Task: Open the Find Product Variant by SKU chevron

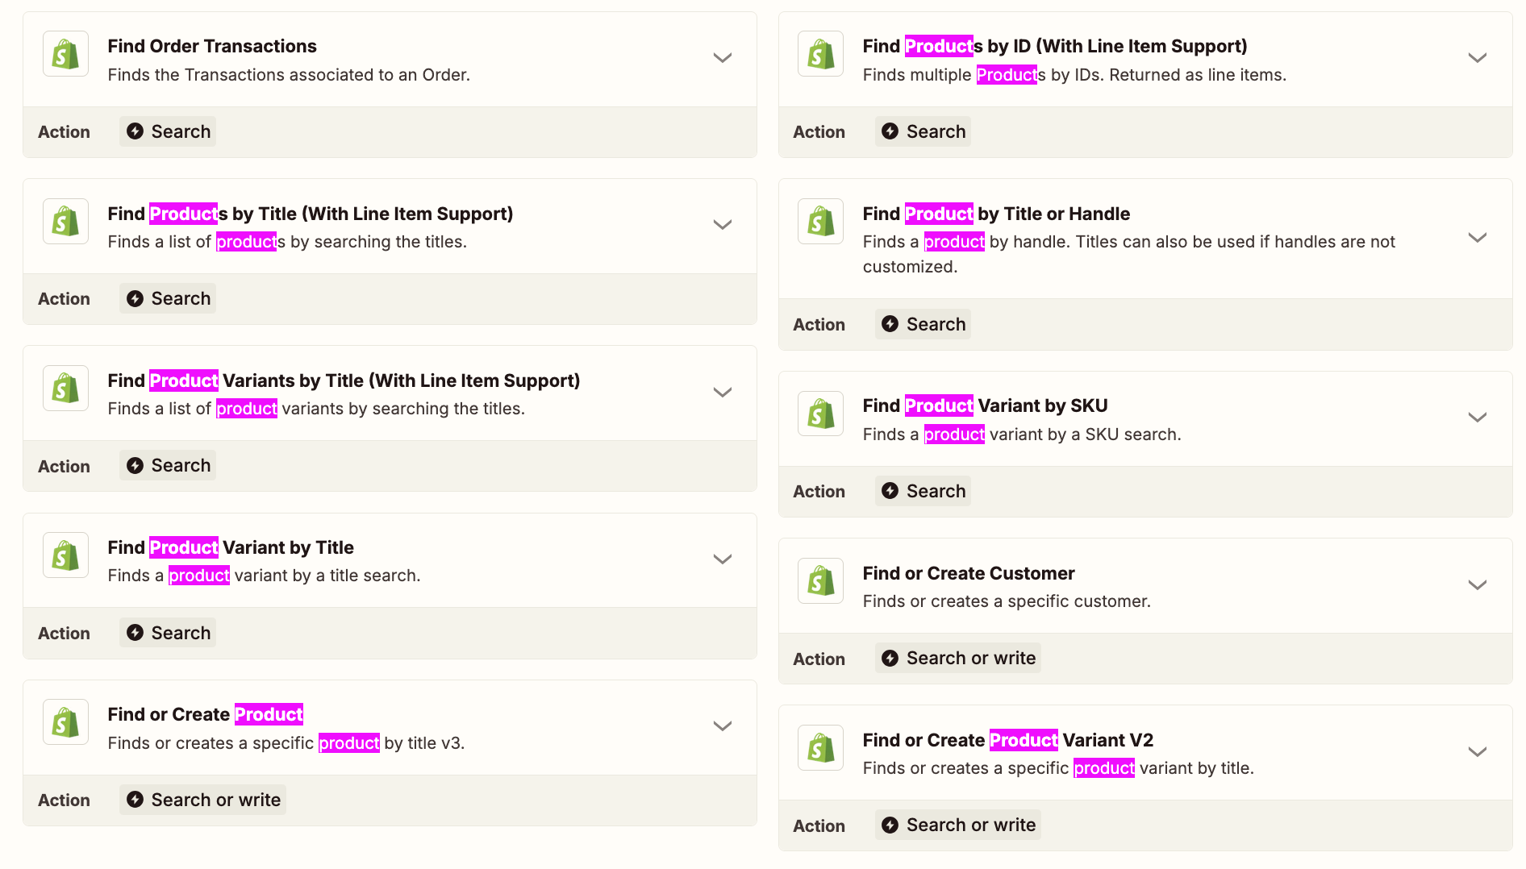Action: point(1478,418)
